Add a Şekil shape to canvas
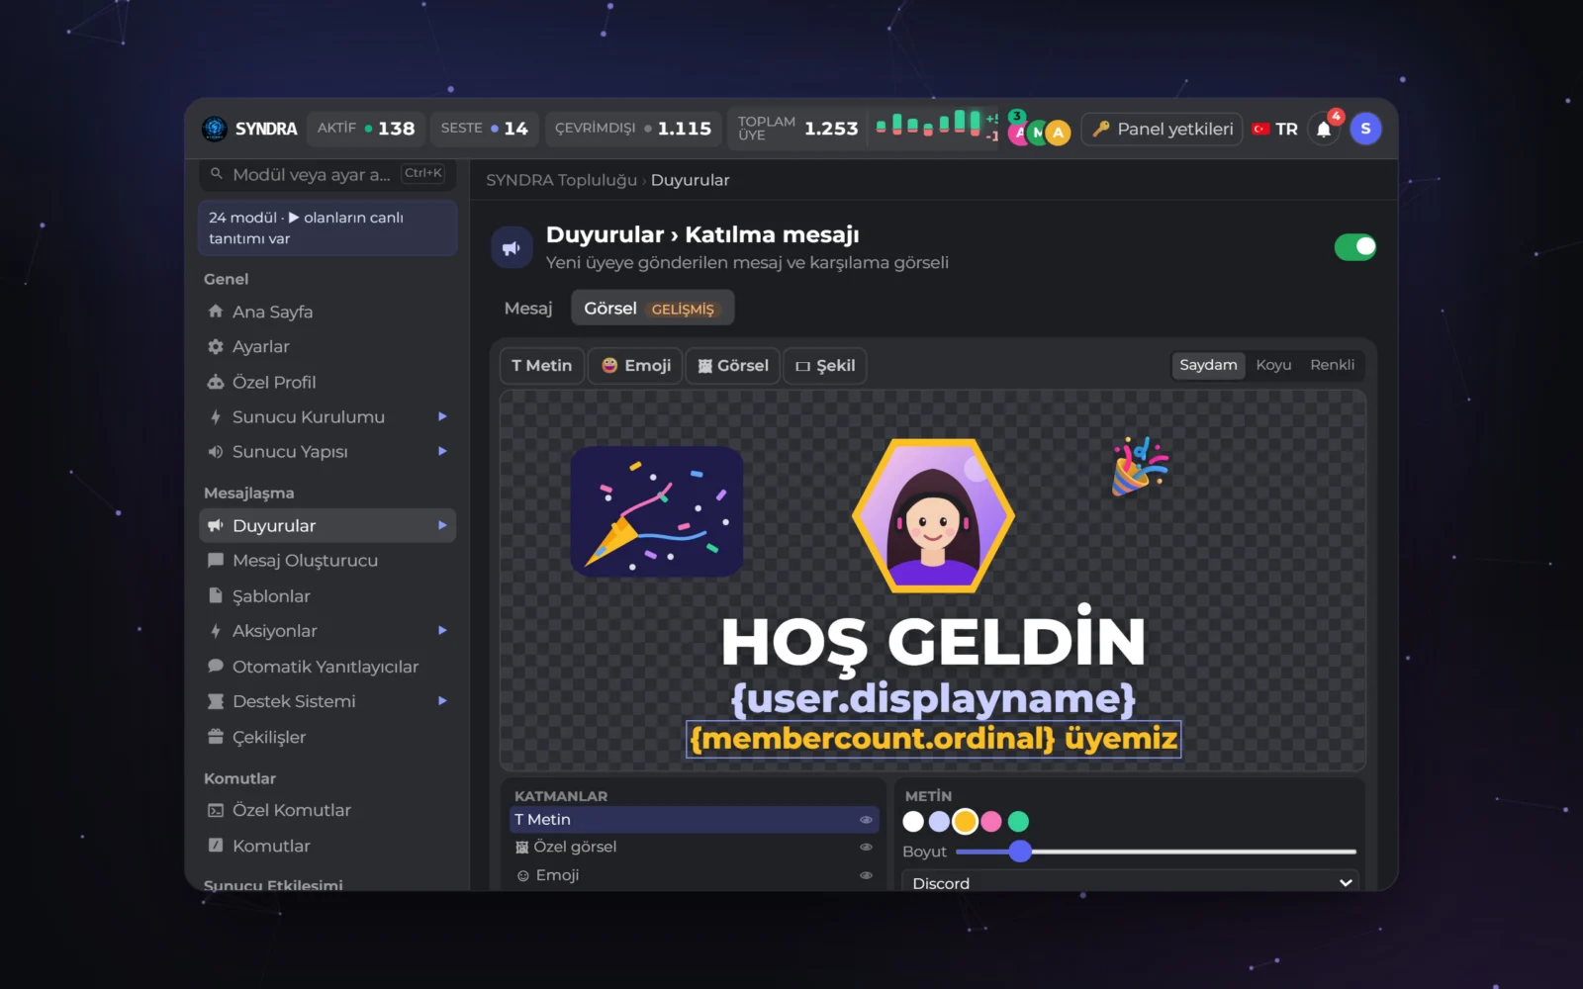1583x989 pixels. (825, 366)
